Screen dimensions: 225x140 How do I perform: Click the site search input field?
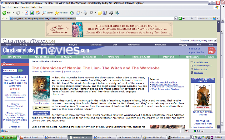pyautogui.click(x=9, y=71)
